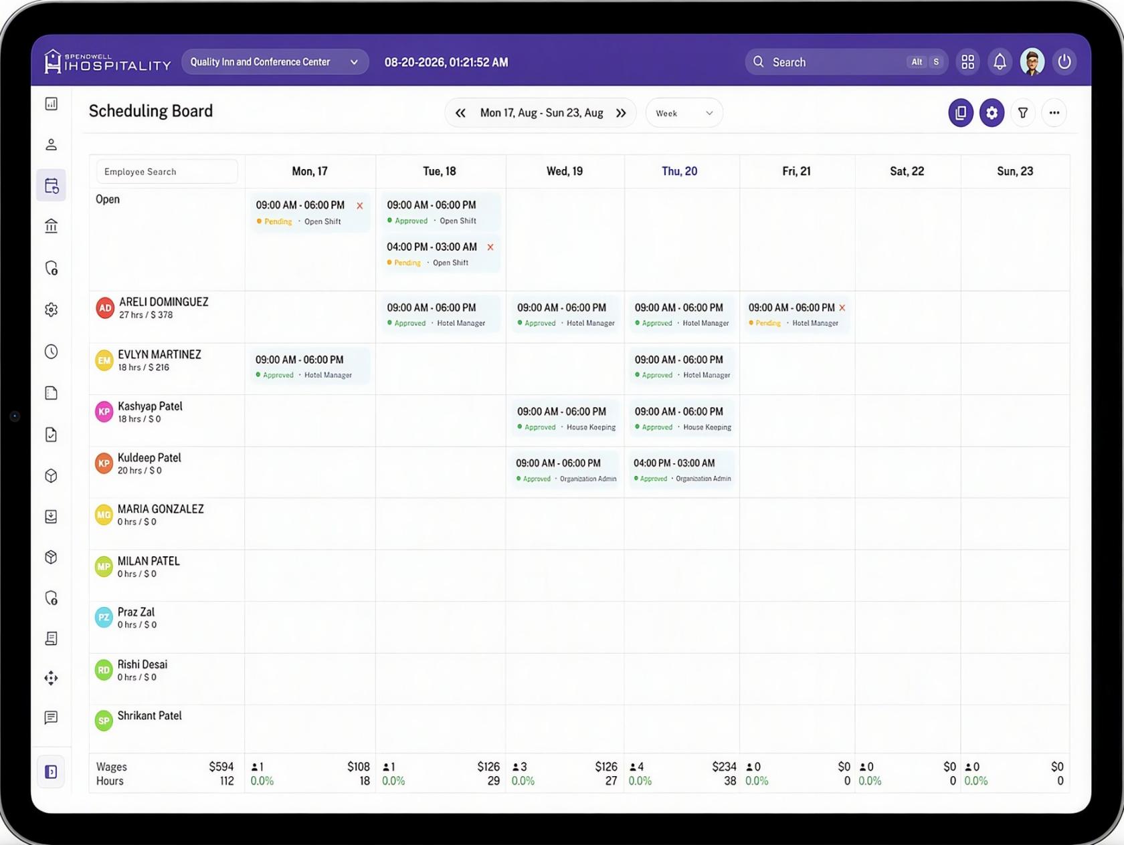
Task: Open the checklist document icon in sidebar
Action: tap(52, 435)
